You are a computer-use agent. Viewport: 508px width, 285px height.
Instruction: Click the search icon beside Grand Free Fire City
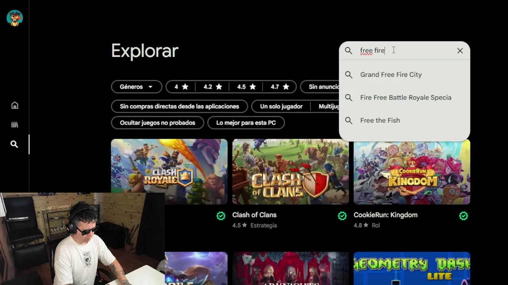tap(348, 74)
